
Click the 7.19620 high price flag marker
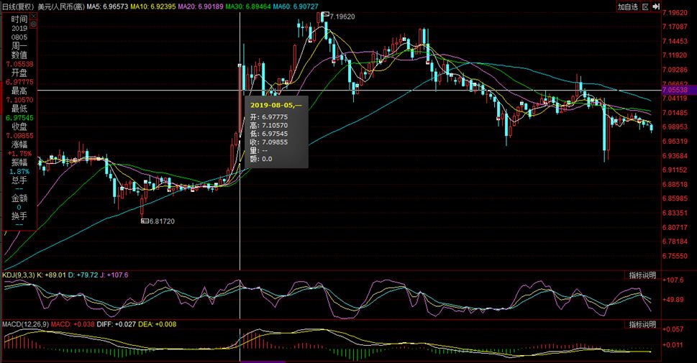340,15
